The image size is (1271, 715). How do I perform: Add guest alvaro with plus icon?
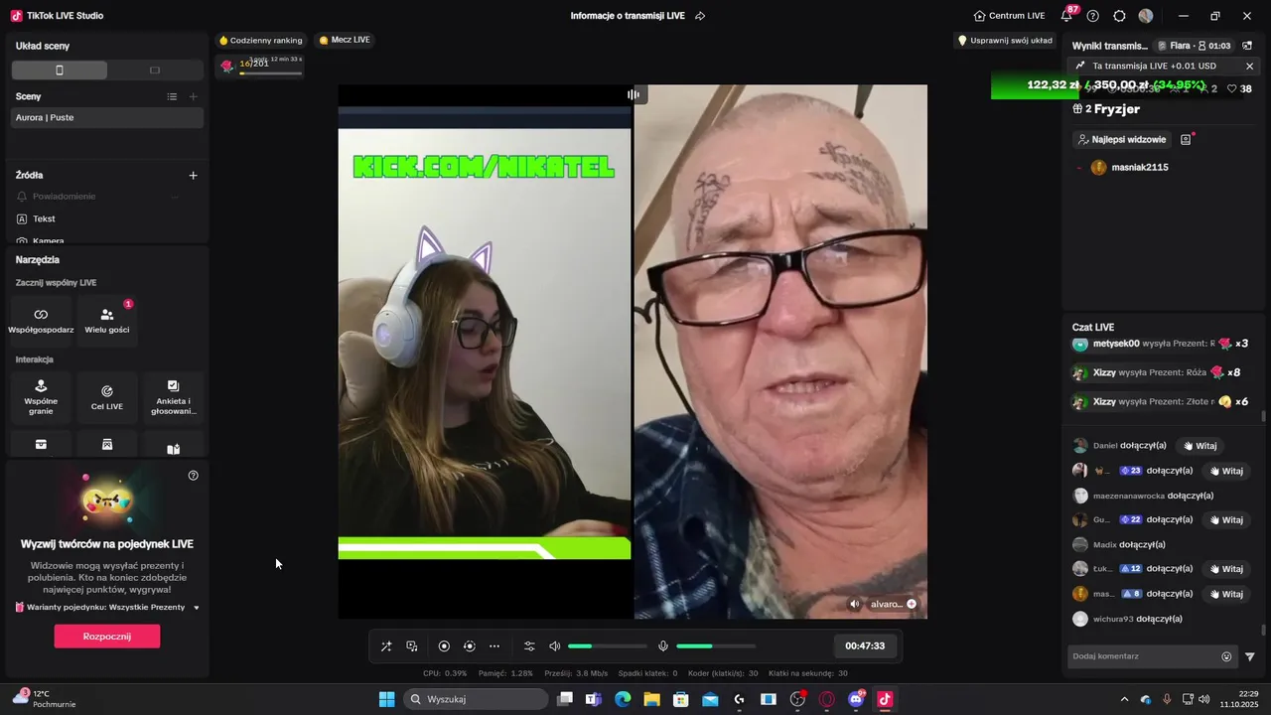click(912, 604)
